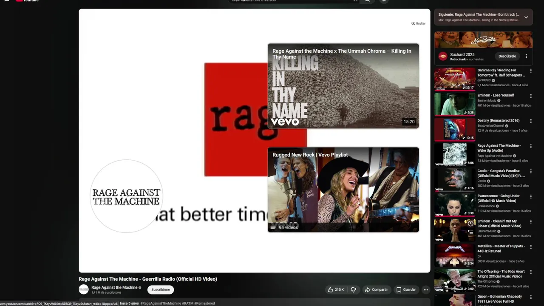This screenshot has width=544, height=306.
Task: Open options for Queen Bohemian Rhapsody
Action: pyautogui.click(x=530, y=297)
